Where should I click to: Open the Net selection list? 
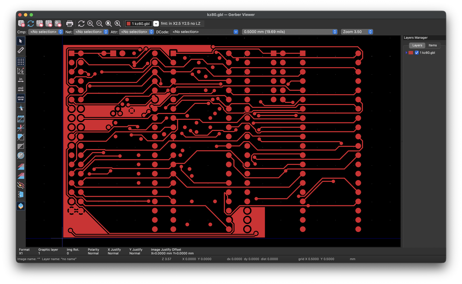click(x=91, y=32)
